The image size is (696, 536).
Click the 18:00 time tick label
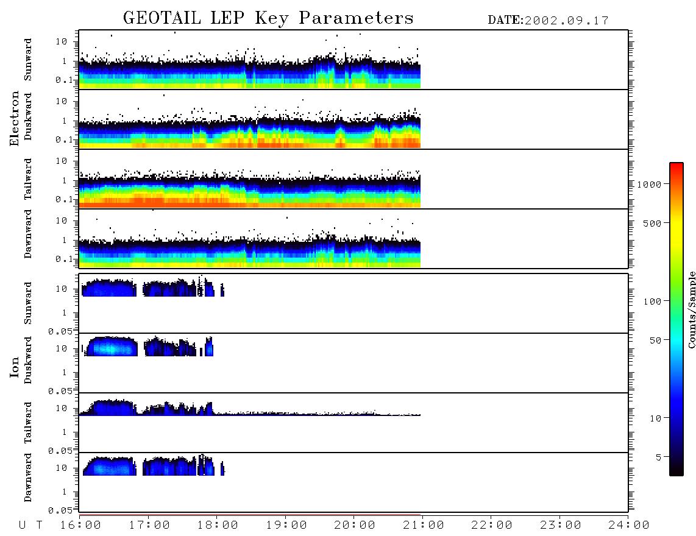click(218, 526)
